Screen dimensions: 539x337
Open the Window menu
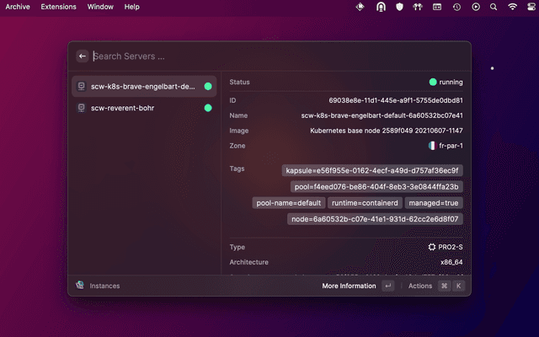(100, 7)
